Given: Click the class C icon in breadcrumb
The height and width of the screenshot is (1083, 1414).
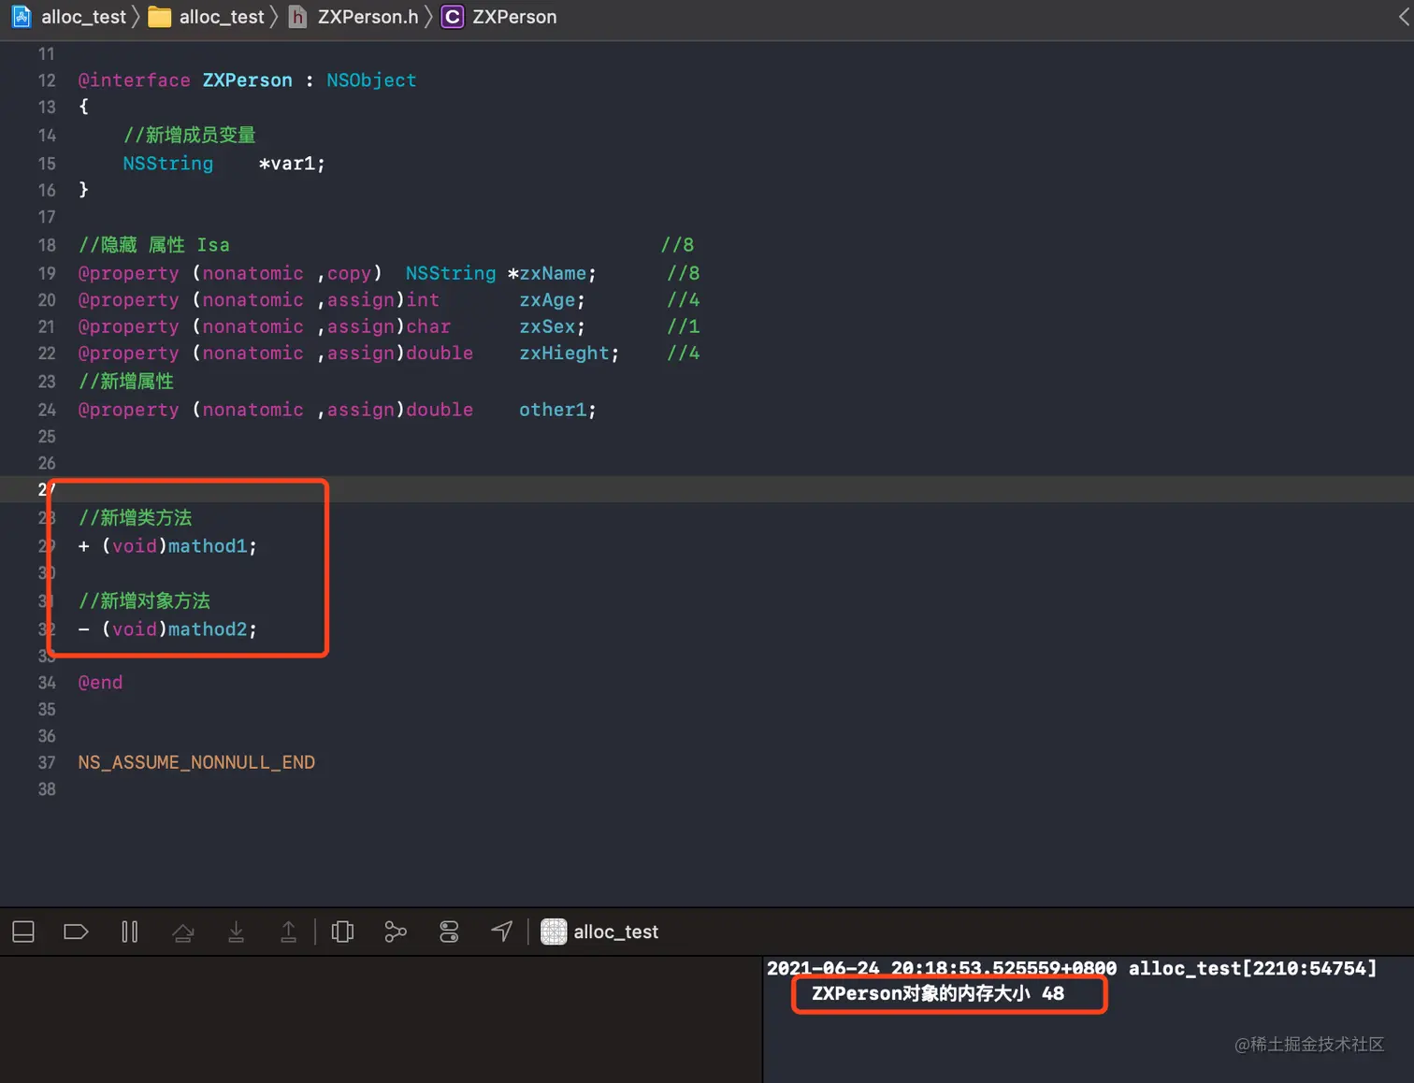Looking at the screenshot, I should (x=452, y=17).
